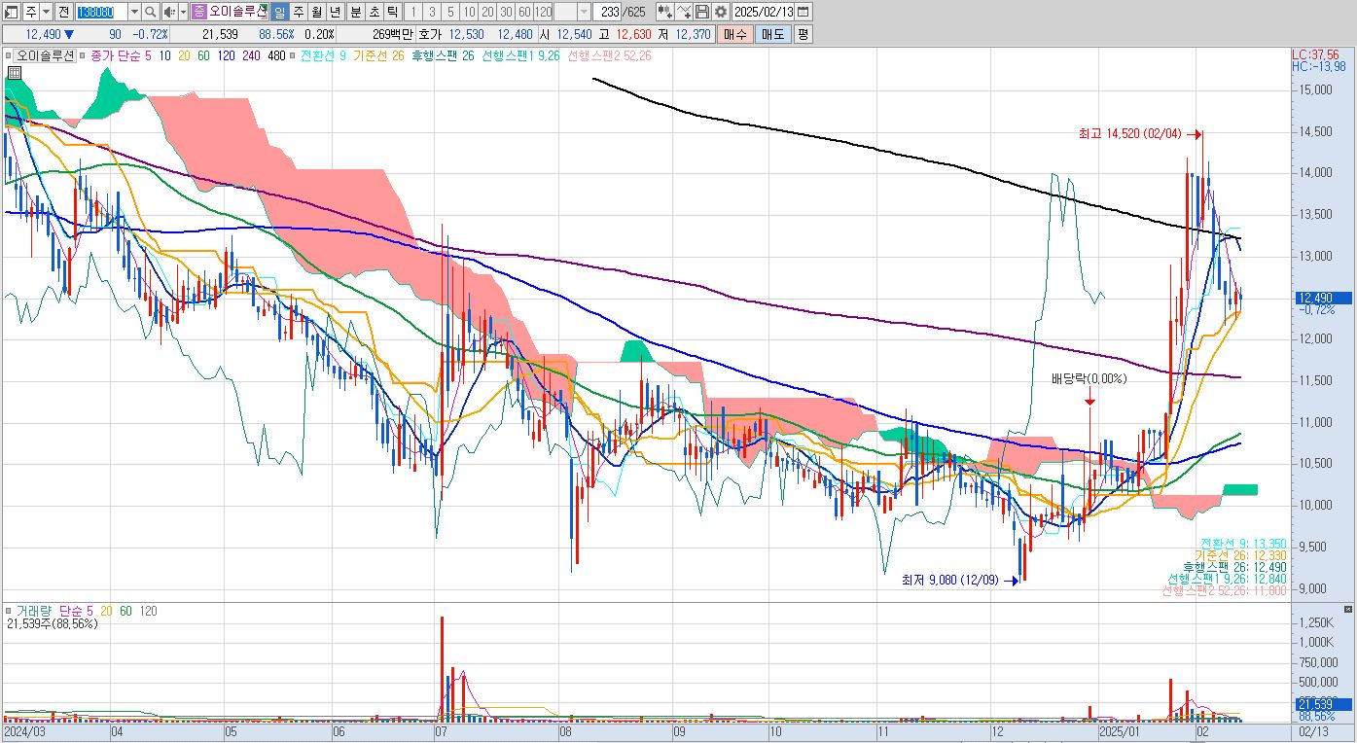Click the 오이솔루션 legend label on chart
The width and height of the screenshot is (1357, 743).
47,55
